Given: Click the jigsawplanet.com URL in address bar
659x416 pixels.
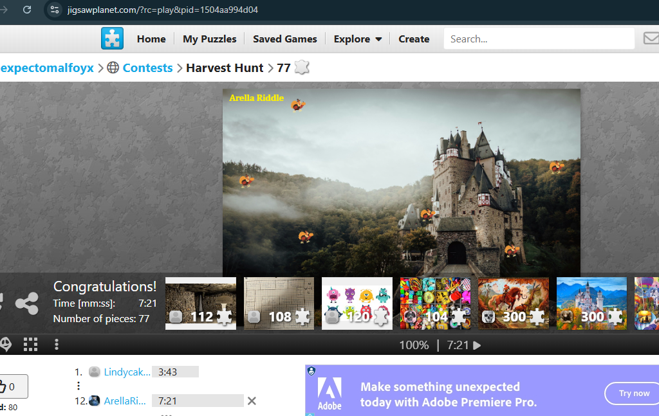Looking at the screenshot, I should (163, 10).
